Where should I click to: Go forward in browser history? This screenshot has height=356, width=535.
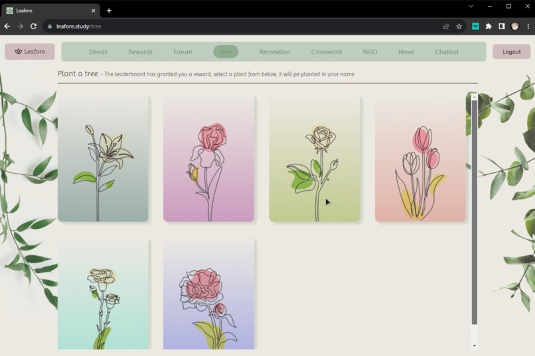20,27
